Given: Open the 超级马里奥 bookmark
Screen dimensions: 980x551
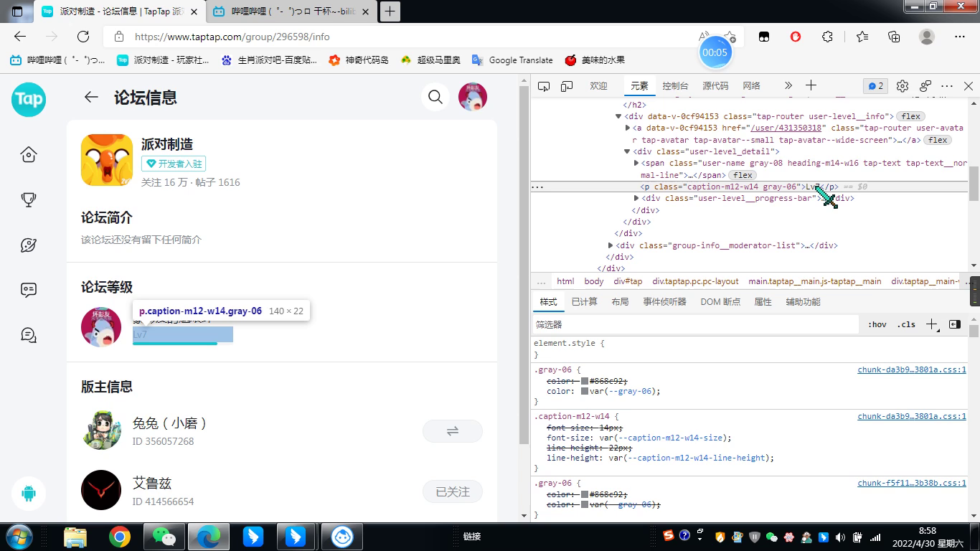Looking at the screenshot, I should coord(430,60).
